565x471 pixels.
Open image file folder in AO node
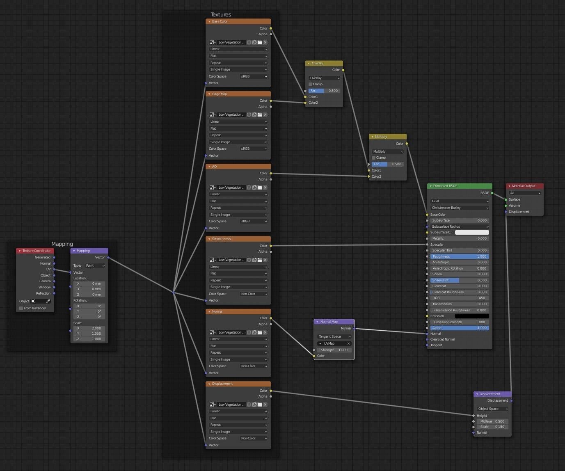coord(260,187)
